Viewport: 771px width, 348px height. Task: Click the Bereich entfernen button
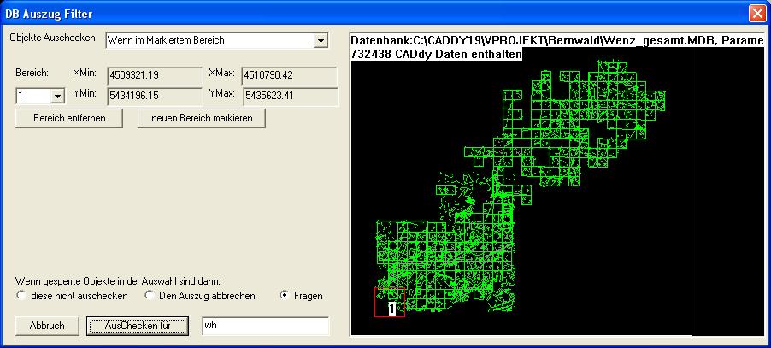(x=69, y=119)
